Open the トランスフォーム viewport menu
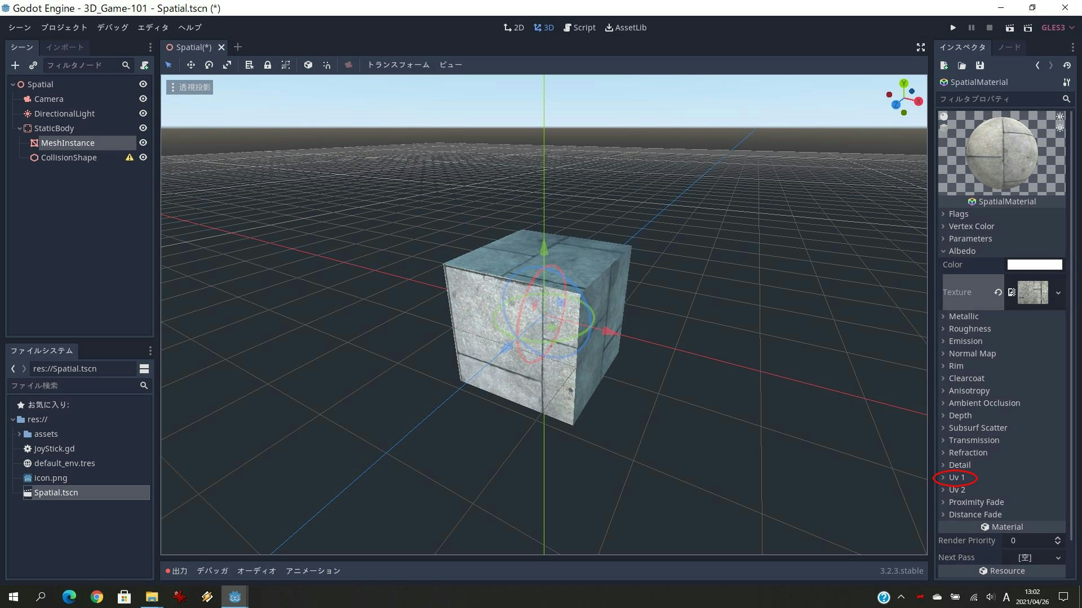 [x=398, y=64]
